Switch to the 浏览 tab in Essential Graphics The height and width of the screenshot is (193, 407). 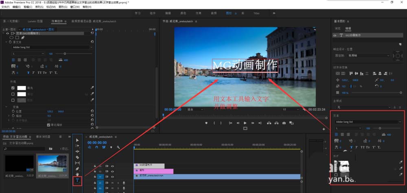click(337, 29)
